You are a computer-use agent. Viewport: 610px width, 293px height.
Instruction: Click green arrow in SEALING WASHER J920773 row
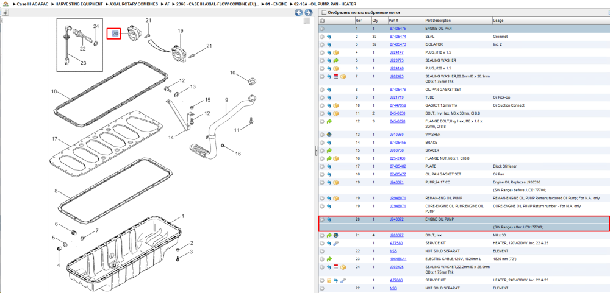[x=336, y=61]
